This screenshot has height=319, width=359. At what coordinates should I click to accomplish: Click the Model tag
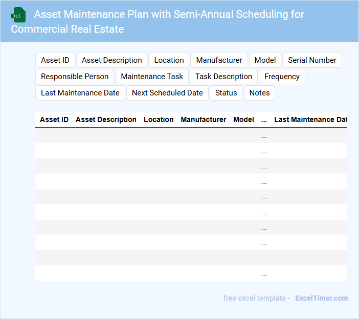click(265, 60)
